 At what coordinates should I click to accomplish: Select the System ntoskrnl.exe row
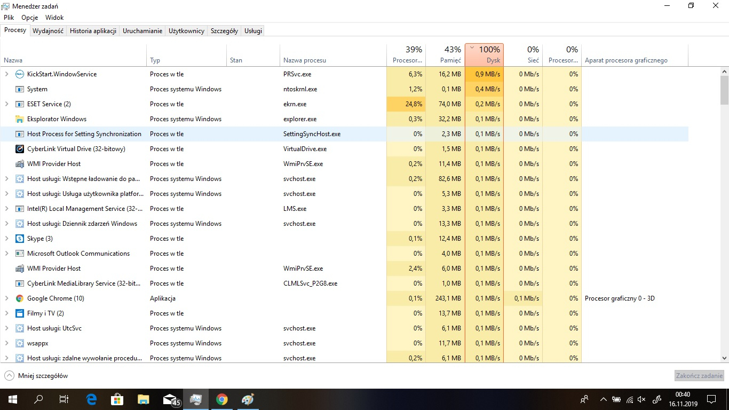344,89
